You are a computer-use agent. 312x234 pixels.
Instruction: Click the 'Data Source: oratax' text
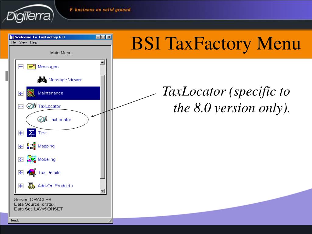click(34, 204)
